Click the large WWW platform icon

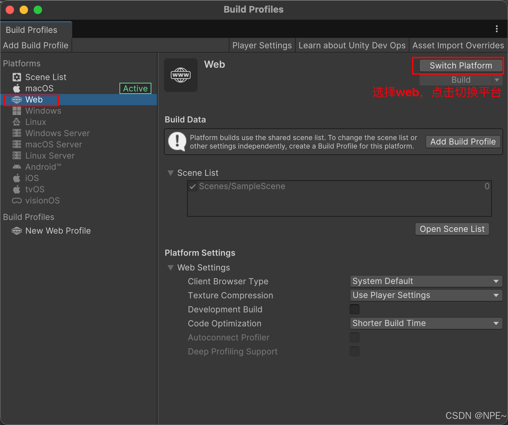181,75
